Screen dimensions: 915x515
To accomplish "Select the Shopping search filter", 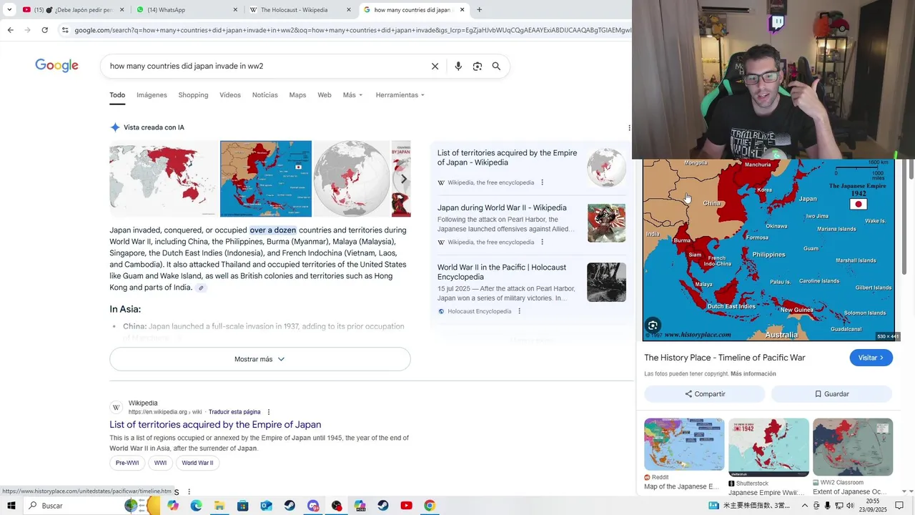I will pos(193,95).
